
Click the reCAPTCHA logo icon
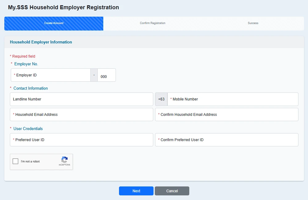pos(64,160)
